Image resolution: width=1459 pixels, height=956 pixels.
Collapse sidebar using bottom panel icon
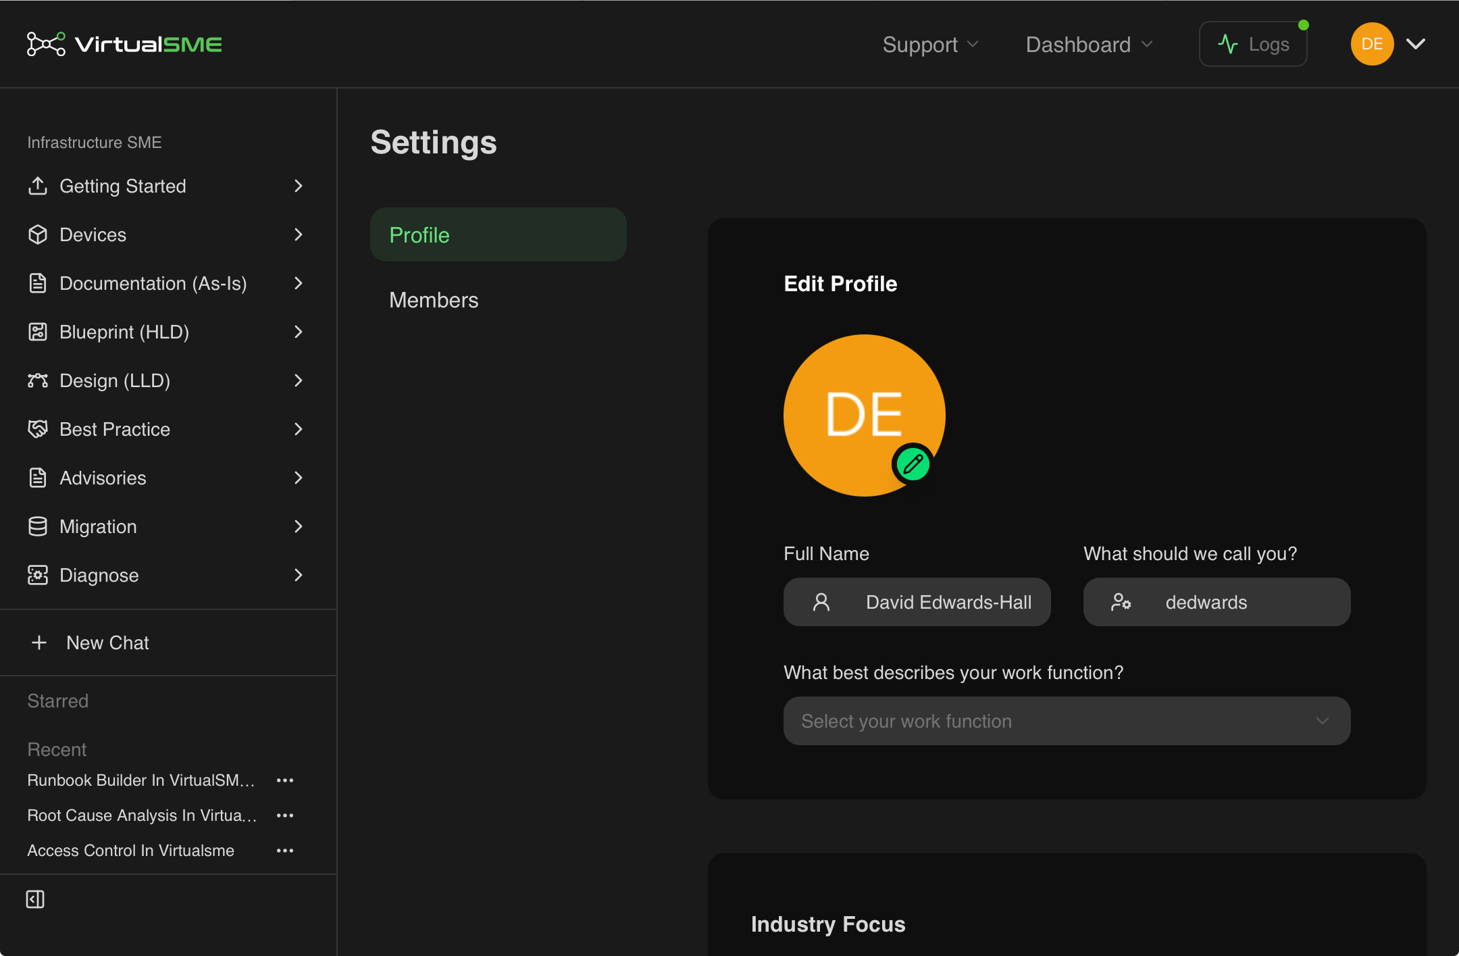pos(35,899)
